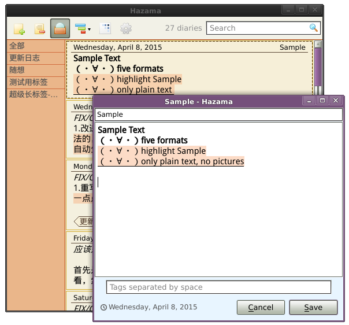Click the new diary icon in toolbar
Image resolution: width=349 pixels, height=325 pixels.
[19, 28]
